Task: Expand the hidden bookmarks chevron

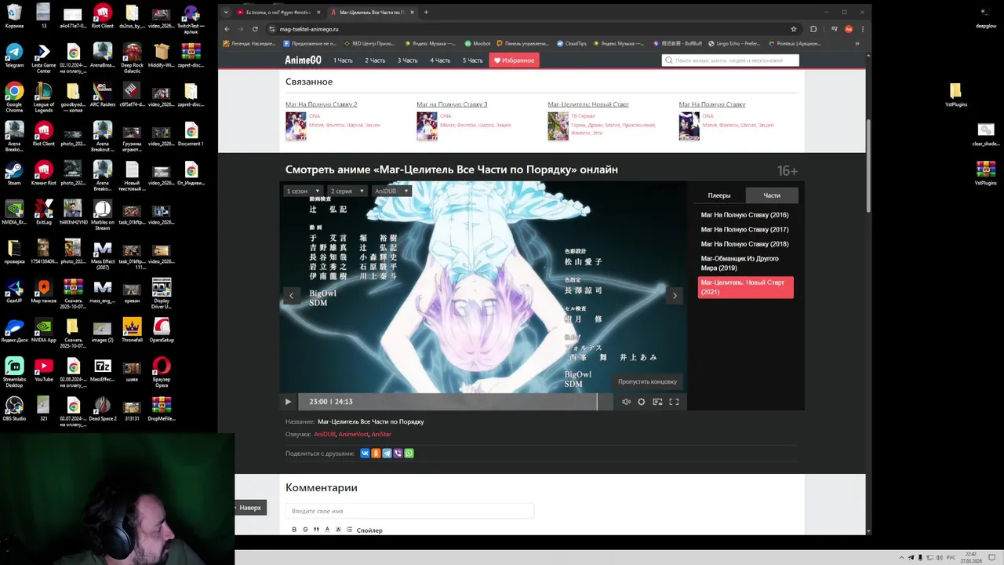Action: (x=857, y=44)
